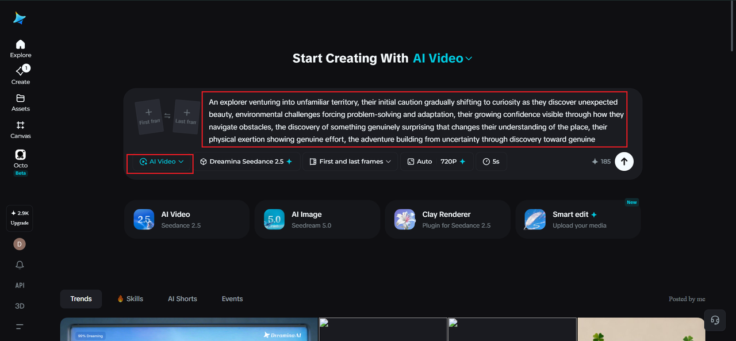This screenshot has width=736, height=341.
Task: Submit the prompt with arrow send button
Action: click(x=624, y=162)
